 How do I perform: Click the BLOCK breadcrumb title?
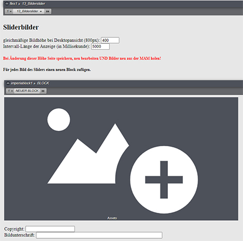tap(43, 83)
